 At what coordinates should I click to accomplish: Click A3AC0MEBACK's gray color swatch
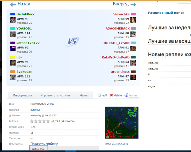pos(133,28)
